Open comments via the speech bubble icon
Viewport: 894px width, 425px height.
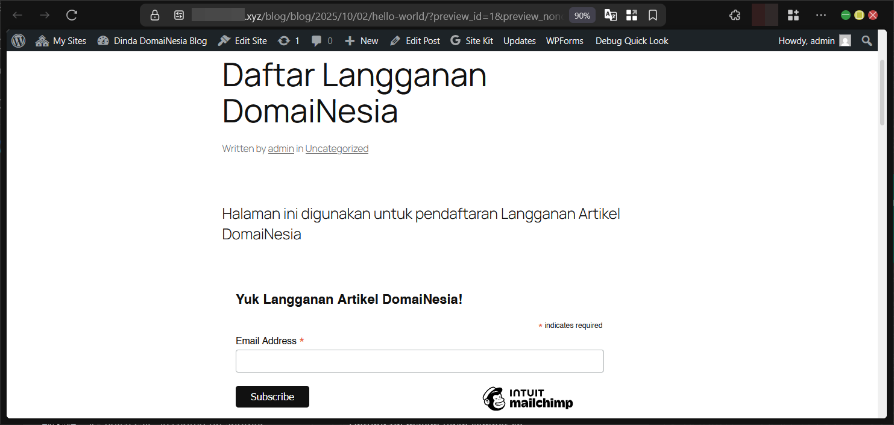pyautogui.click(x=316, y=40)
